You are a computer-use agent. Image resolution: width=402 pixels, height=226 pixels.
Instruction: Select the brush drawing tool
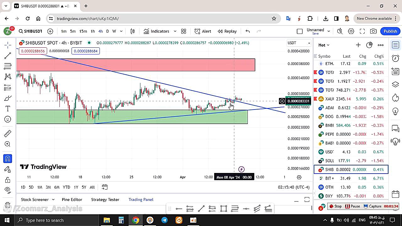coord(8,98)
